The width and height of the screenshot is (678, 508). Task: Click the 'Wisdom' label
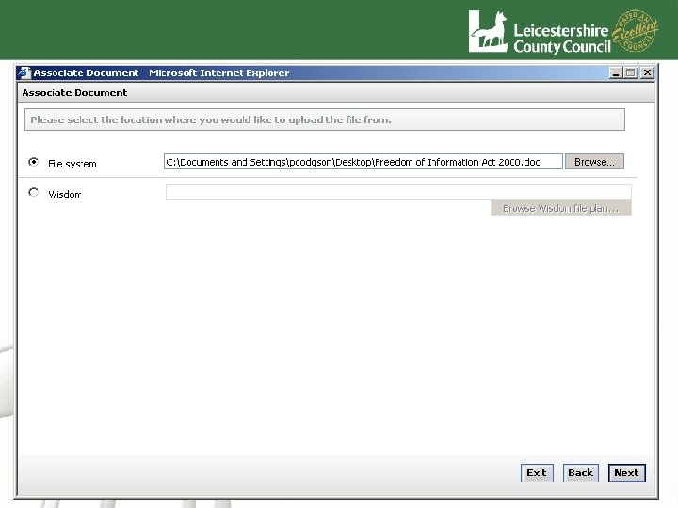pyautogui.click(x=64, y=194)
